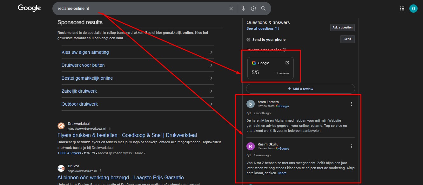Click into the search input field
423x185 pixels.
140,9
